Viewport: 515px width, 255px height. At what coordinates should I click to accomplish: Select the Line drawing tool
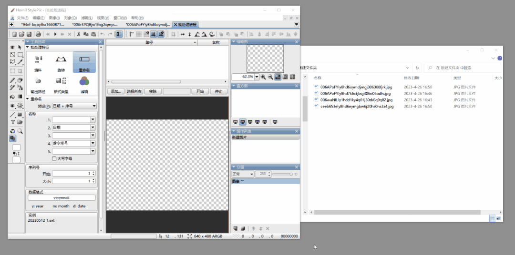pyautogui.click(x=13, y=115)
